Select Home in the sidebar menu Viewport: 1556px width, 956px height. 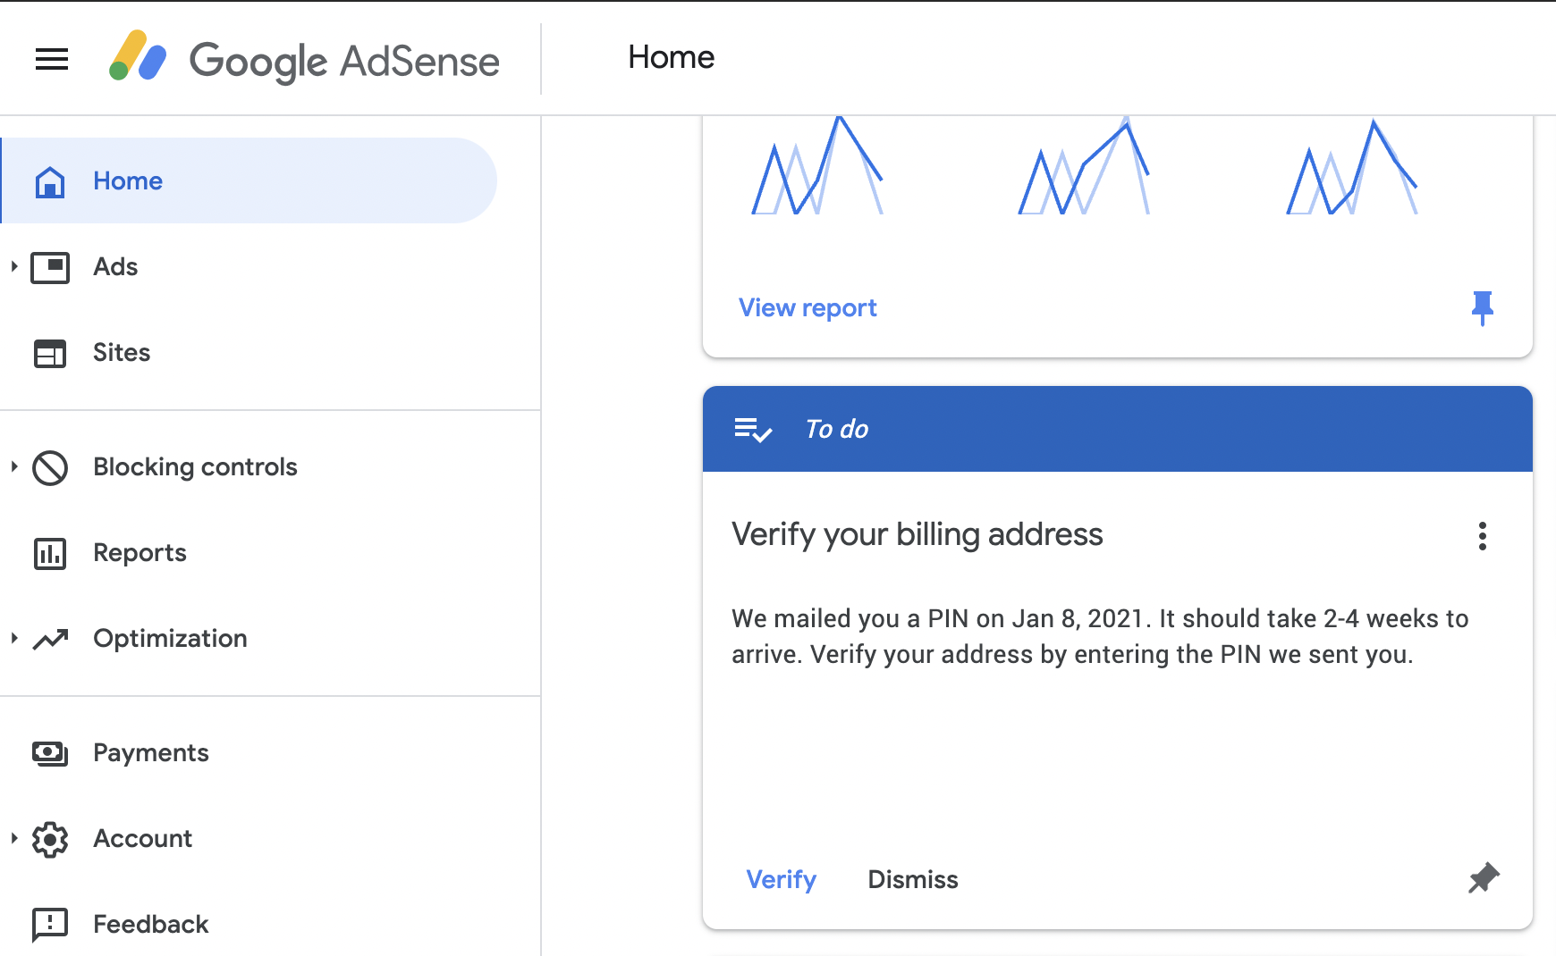tap(127, 180)
